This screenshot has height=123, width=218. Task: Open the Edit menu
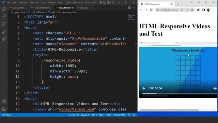pyautogui.click(x=14, y=2)
